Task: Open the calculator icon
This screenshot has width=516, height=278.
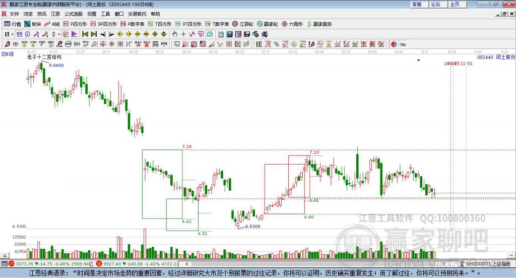Action: (229, 34)
